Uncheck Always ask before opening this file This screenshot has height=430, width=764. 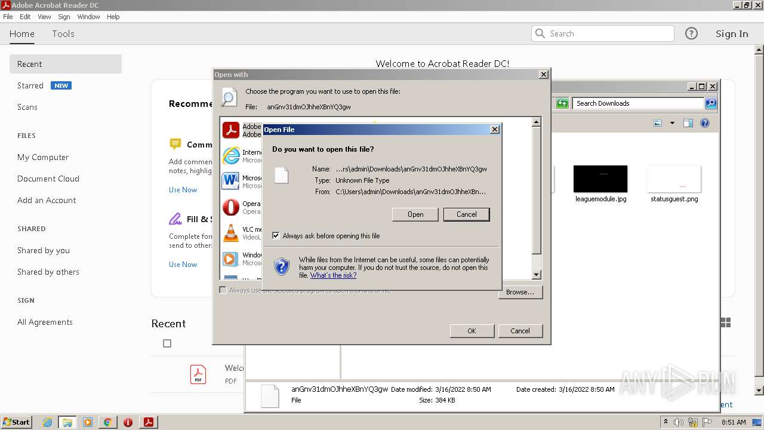click(276, 236)
